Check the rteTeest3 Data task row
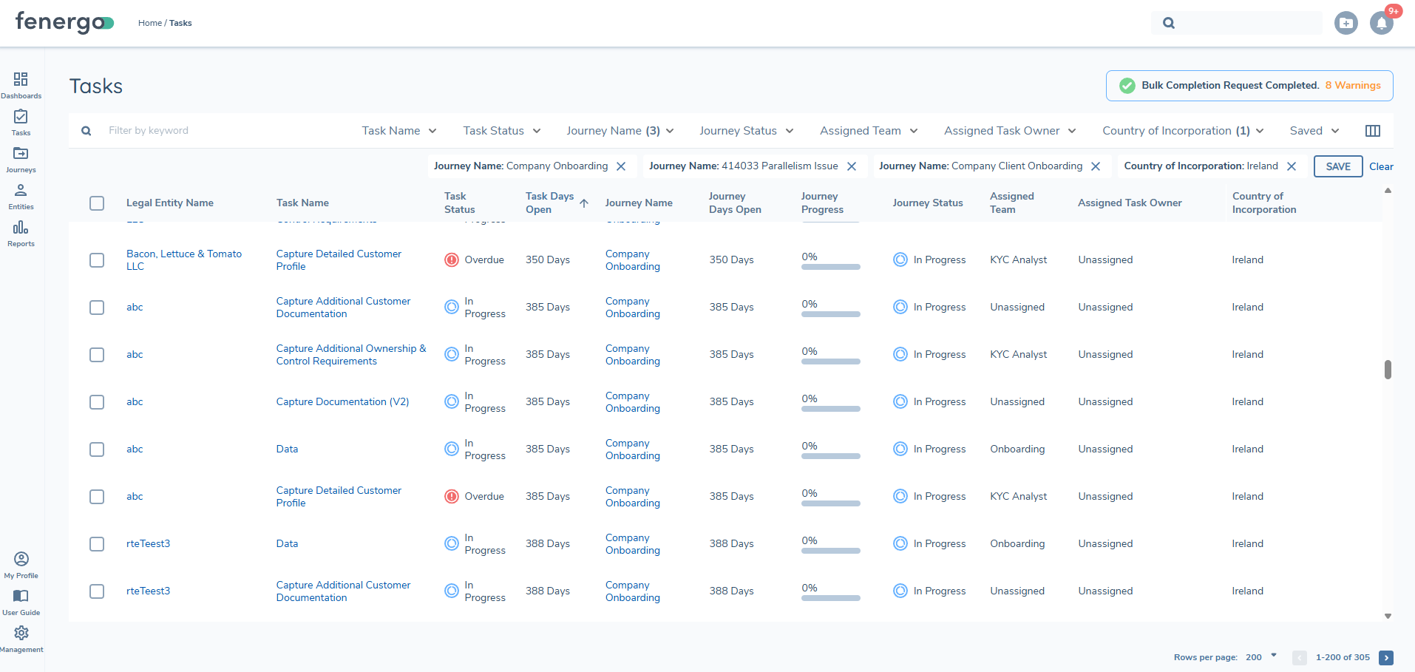Image resolution: width=1415 pixels, height=672 pixels. (x=96, y=543)
